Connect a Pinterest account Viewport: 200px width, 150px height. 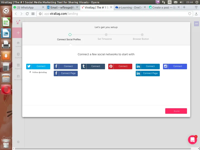120,66
